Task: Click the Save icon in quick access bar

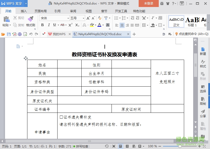Action: (9, 34)
